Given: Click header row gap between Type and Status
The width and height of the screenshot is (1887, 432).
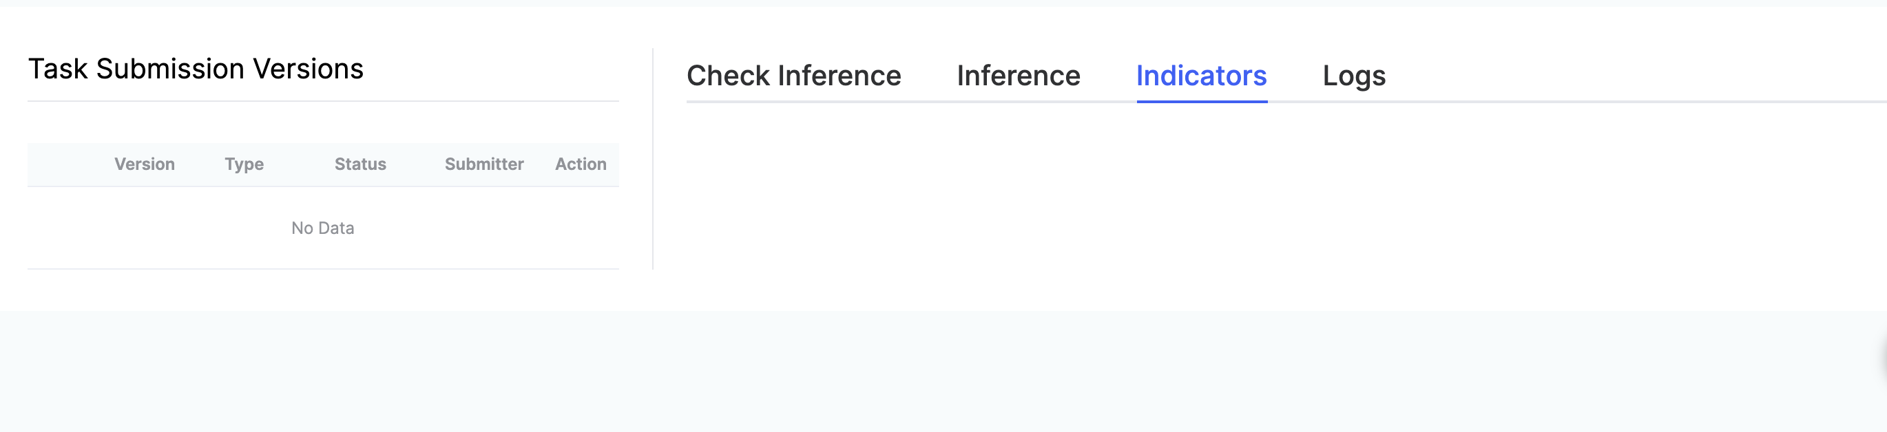Looking at the screenshot, I should pos(299,164).
